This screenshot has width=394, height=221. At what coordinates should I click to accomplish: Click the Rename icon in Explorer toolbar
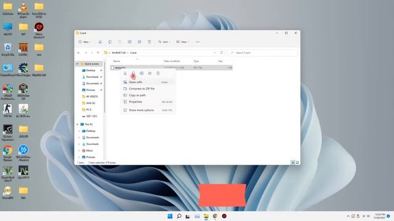[130, 42]
